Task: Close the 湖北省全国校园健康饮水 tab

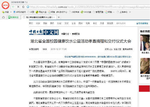Action: (54, 17)
